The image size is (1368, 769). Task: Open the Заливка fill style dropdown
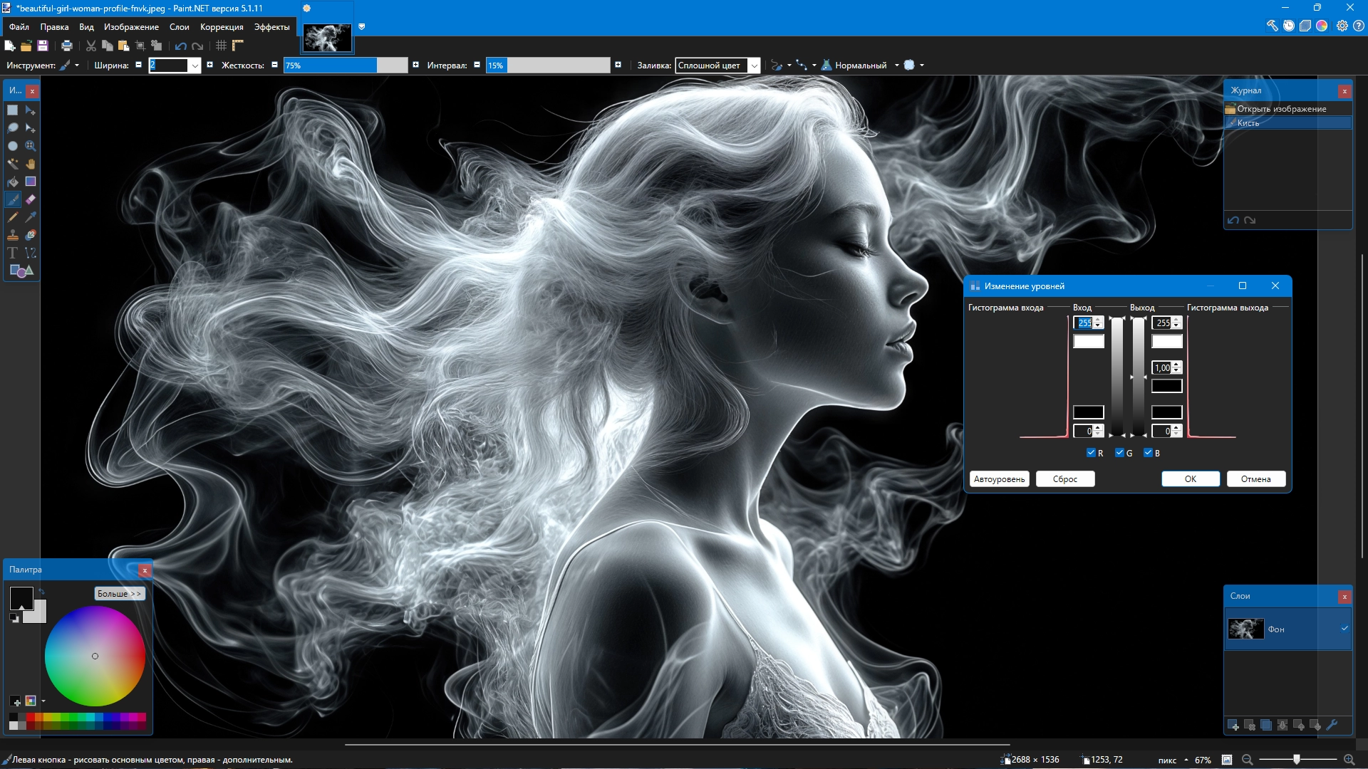[x=754, y=66]
